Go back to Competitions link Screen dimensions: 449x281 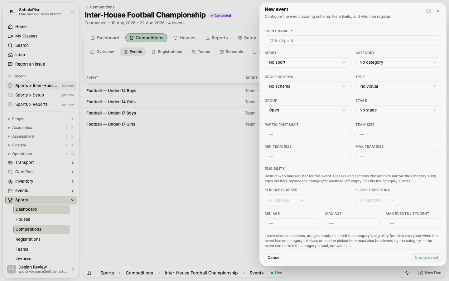[100, 7]
